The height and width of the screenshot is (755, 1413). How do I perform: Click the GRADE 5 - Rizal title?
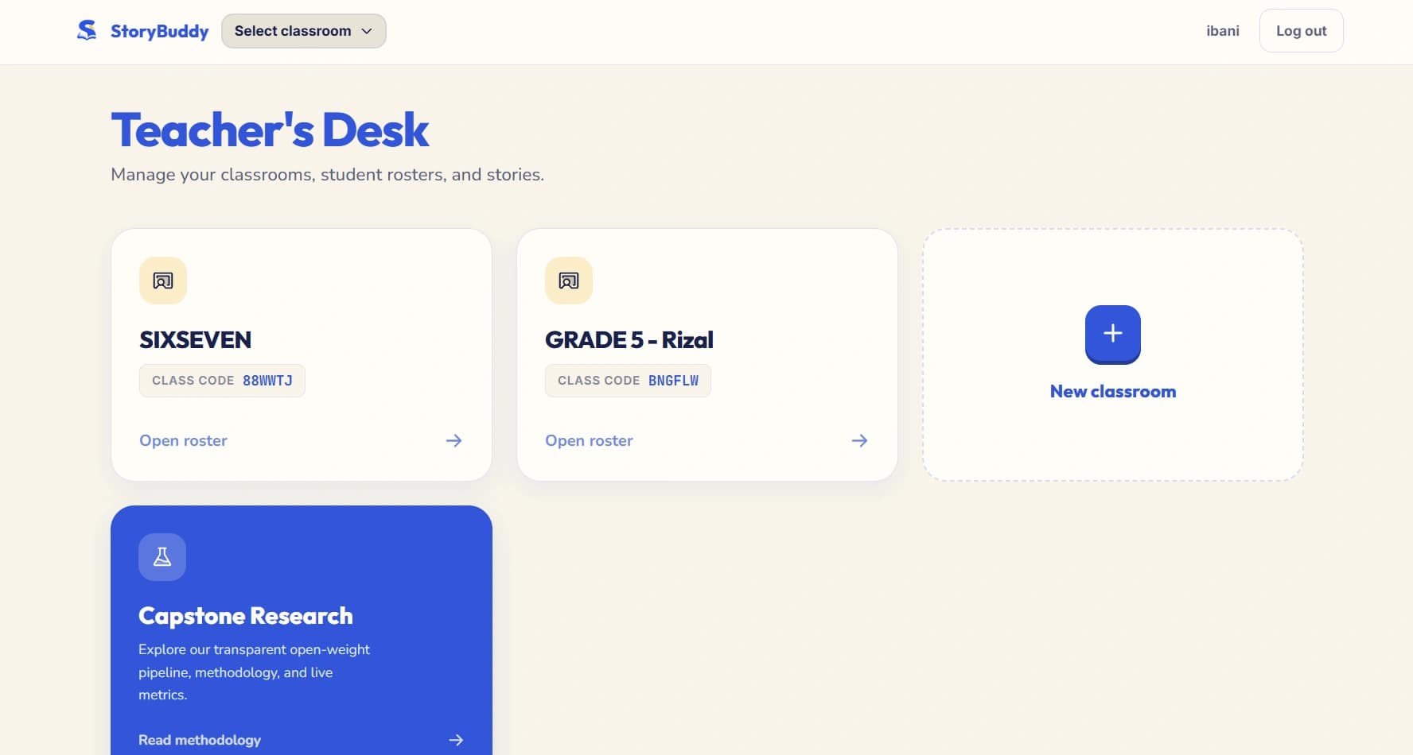click(629, 340)
